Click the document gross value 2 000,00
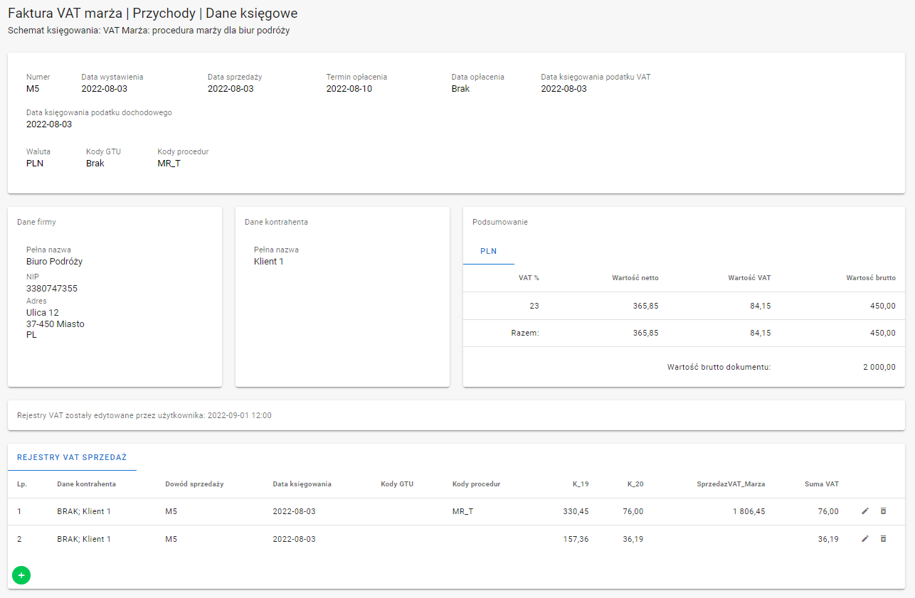The image size is (915, 598). pos(876,367)
